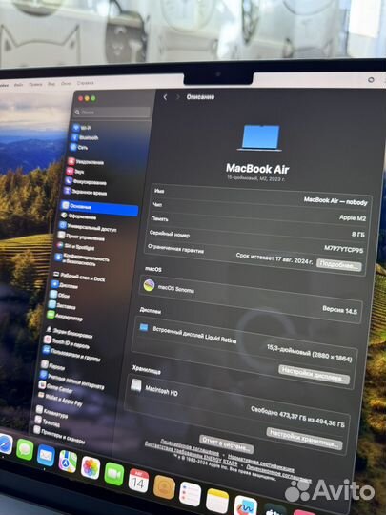Viewport: 386px width, 515px height.
Task: Go back with the left chevron
Action: tap(165, 97)
